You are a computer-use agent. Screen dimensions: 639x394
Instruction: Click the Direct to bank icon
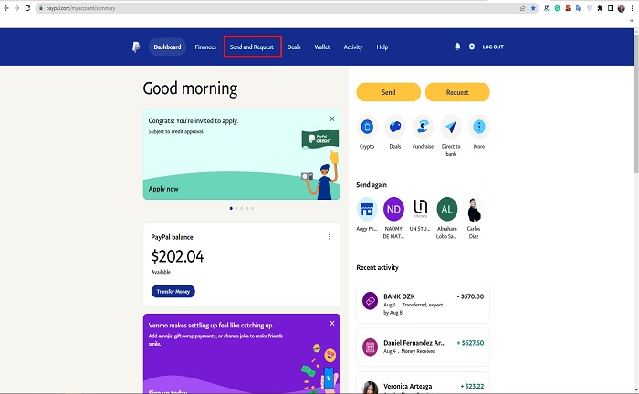click(451, 127)
